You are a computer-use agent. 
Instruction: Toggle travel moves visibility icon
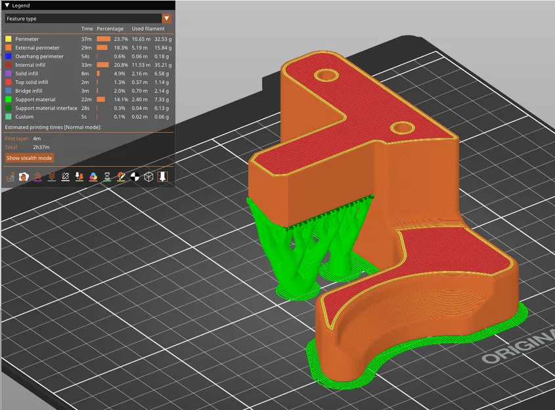10,176
